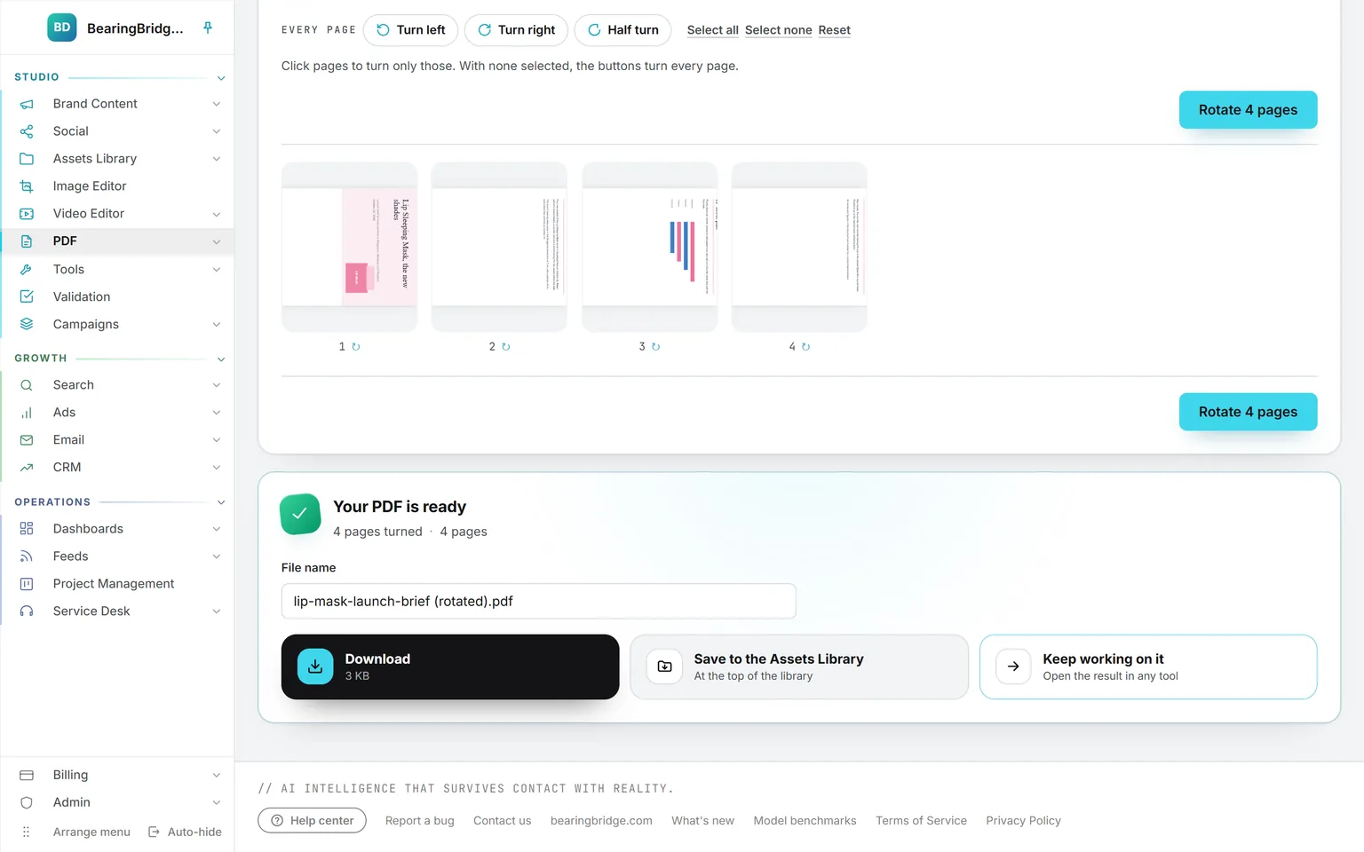Click the Arrange menu drag-dots icon
Viewport: 1364px width, 852px height.
[x=27, y=832]
